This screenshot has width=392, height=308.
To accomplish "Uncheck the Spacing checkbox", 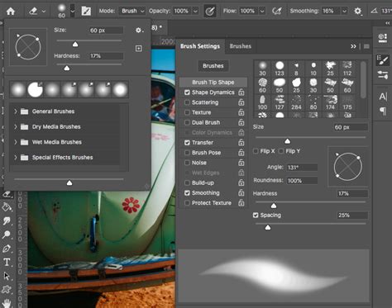I will pos(256,216).
